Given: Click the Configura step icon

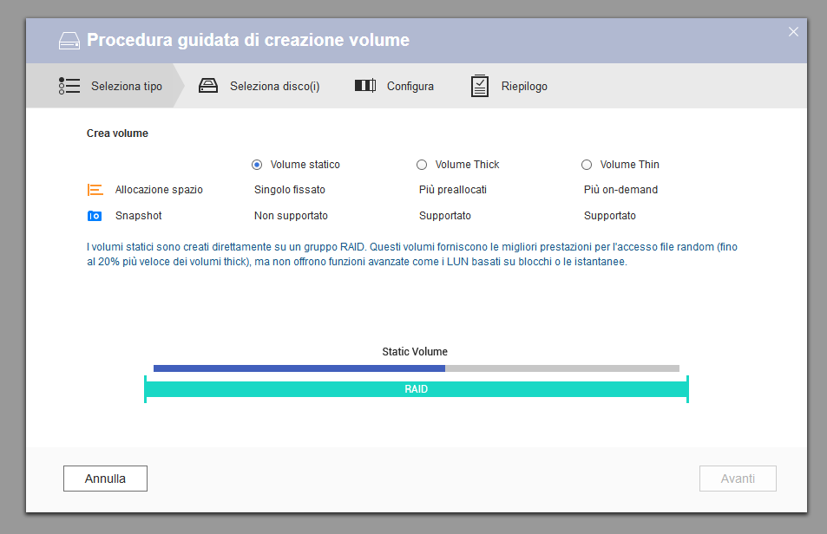Looking at the screenshot, I should point(364,86).
